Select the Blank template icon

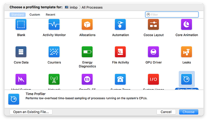pyautogui.click(x=21, y=24)
